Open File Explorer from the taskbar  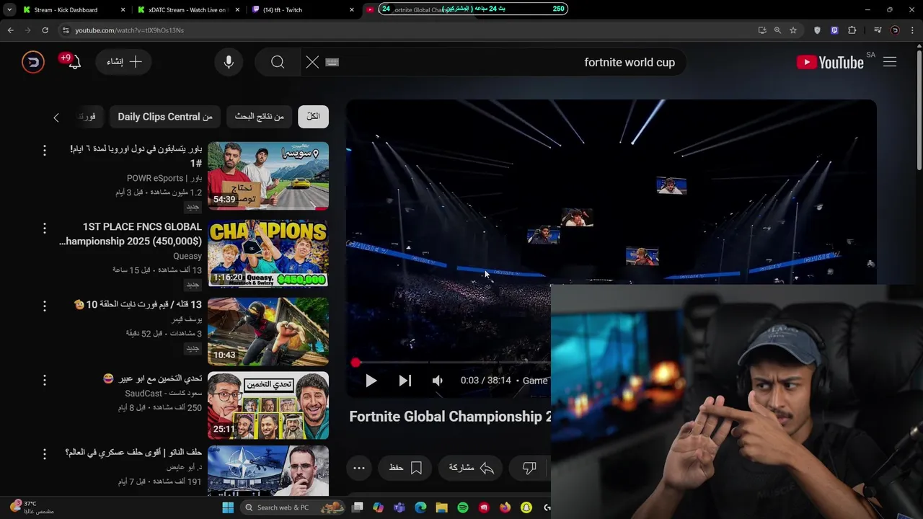[x=441, y=507]
